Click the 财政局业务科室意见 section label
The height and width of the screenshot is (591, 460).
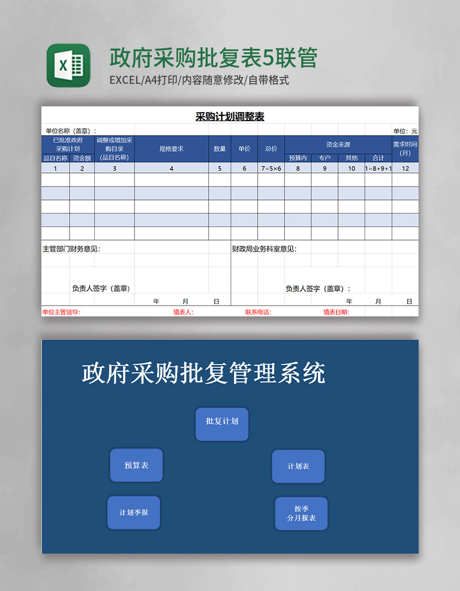(264, 249)
